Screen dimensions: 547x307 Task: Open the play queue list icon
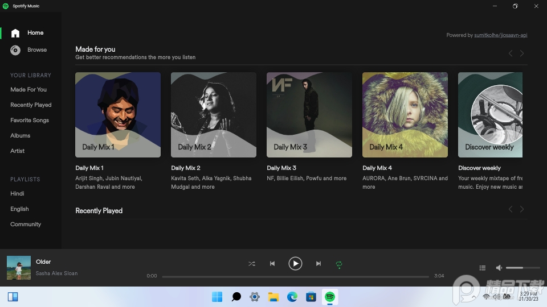482,268
